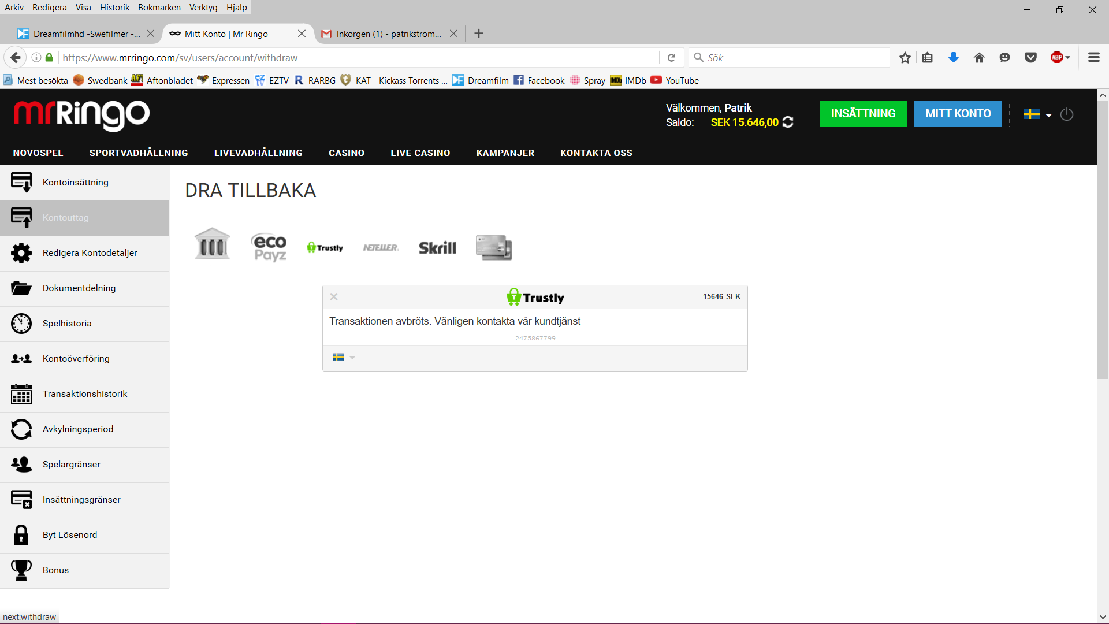
Task: Show bookmarks list icon in toolbar
Action: coord(928,57)
